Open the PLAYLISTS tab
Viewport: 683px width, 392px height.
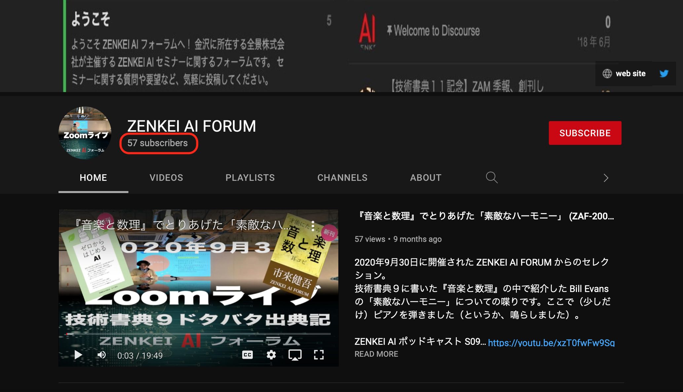250,178
